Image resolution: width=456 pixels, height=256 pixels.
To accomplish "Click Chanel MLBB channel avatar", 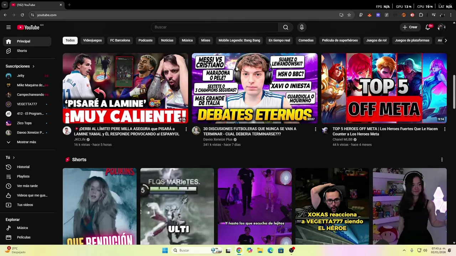I will coord(326,130).
